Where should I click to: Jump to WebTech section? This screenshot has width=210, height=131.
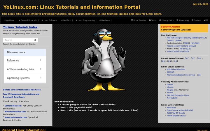coord(66,20)
